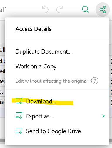Screen dimensions: 112x148
Task: Open the Work on a Copy help icon
Action: click(95, 81)
